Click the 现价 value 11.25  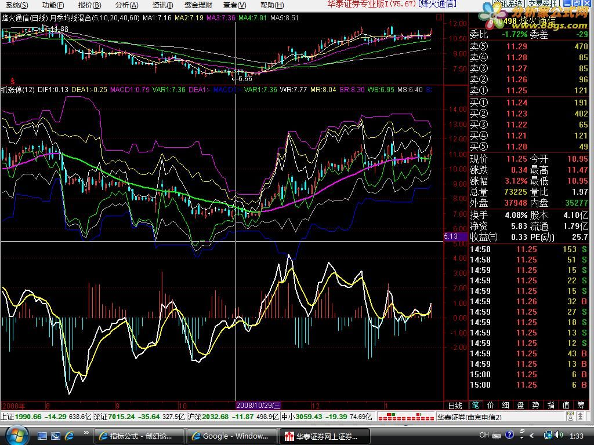(x=517, y=159)
